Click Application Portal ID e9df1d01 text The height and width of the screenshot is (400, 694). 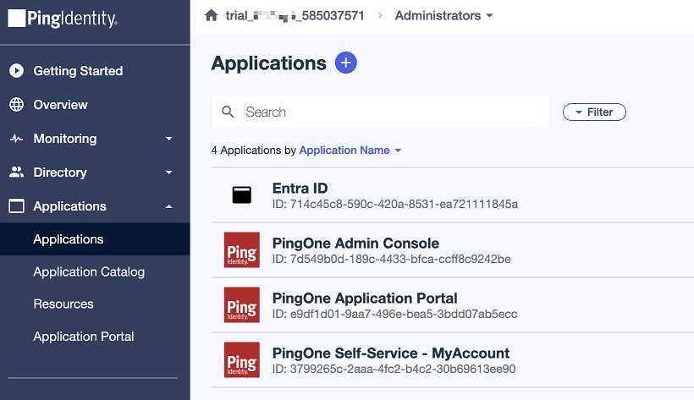[394, 314]
